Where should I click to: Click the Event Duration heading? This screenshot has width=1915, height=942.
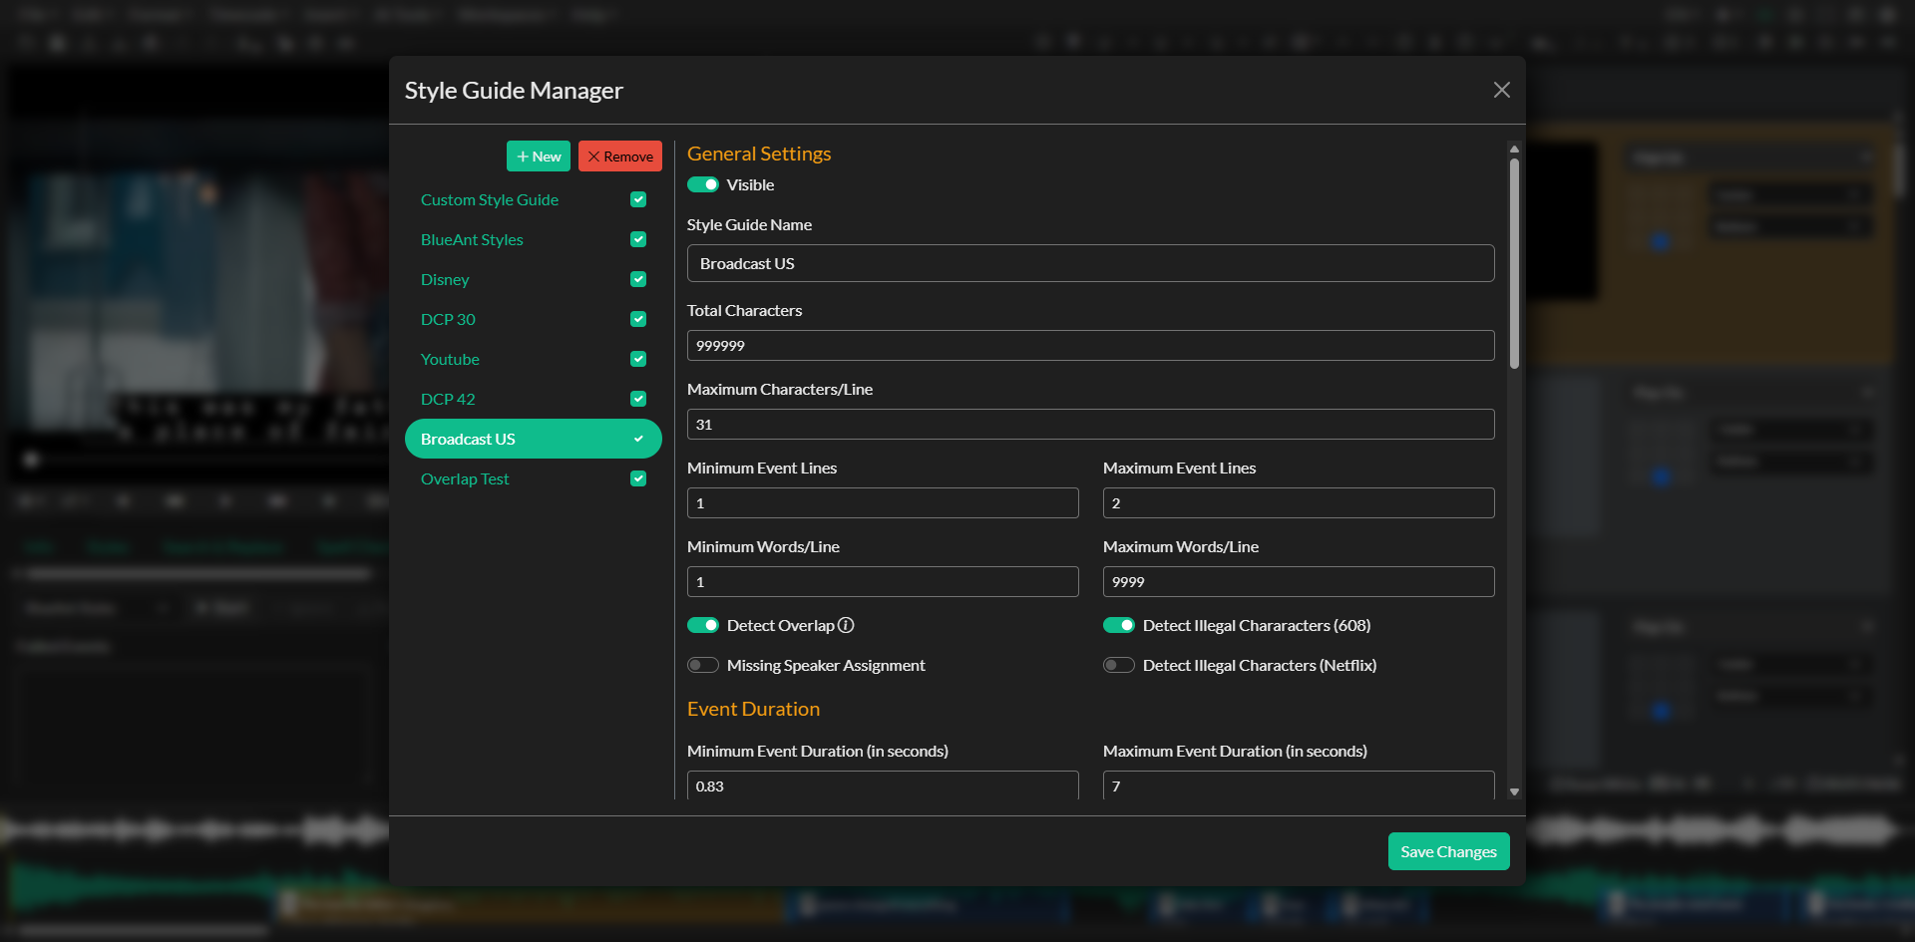point(753,709)
